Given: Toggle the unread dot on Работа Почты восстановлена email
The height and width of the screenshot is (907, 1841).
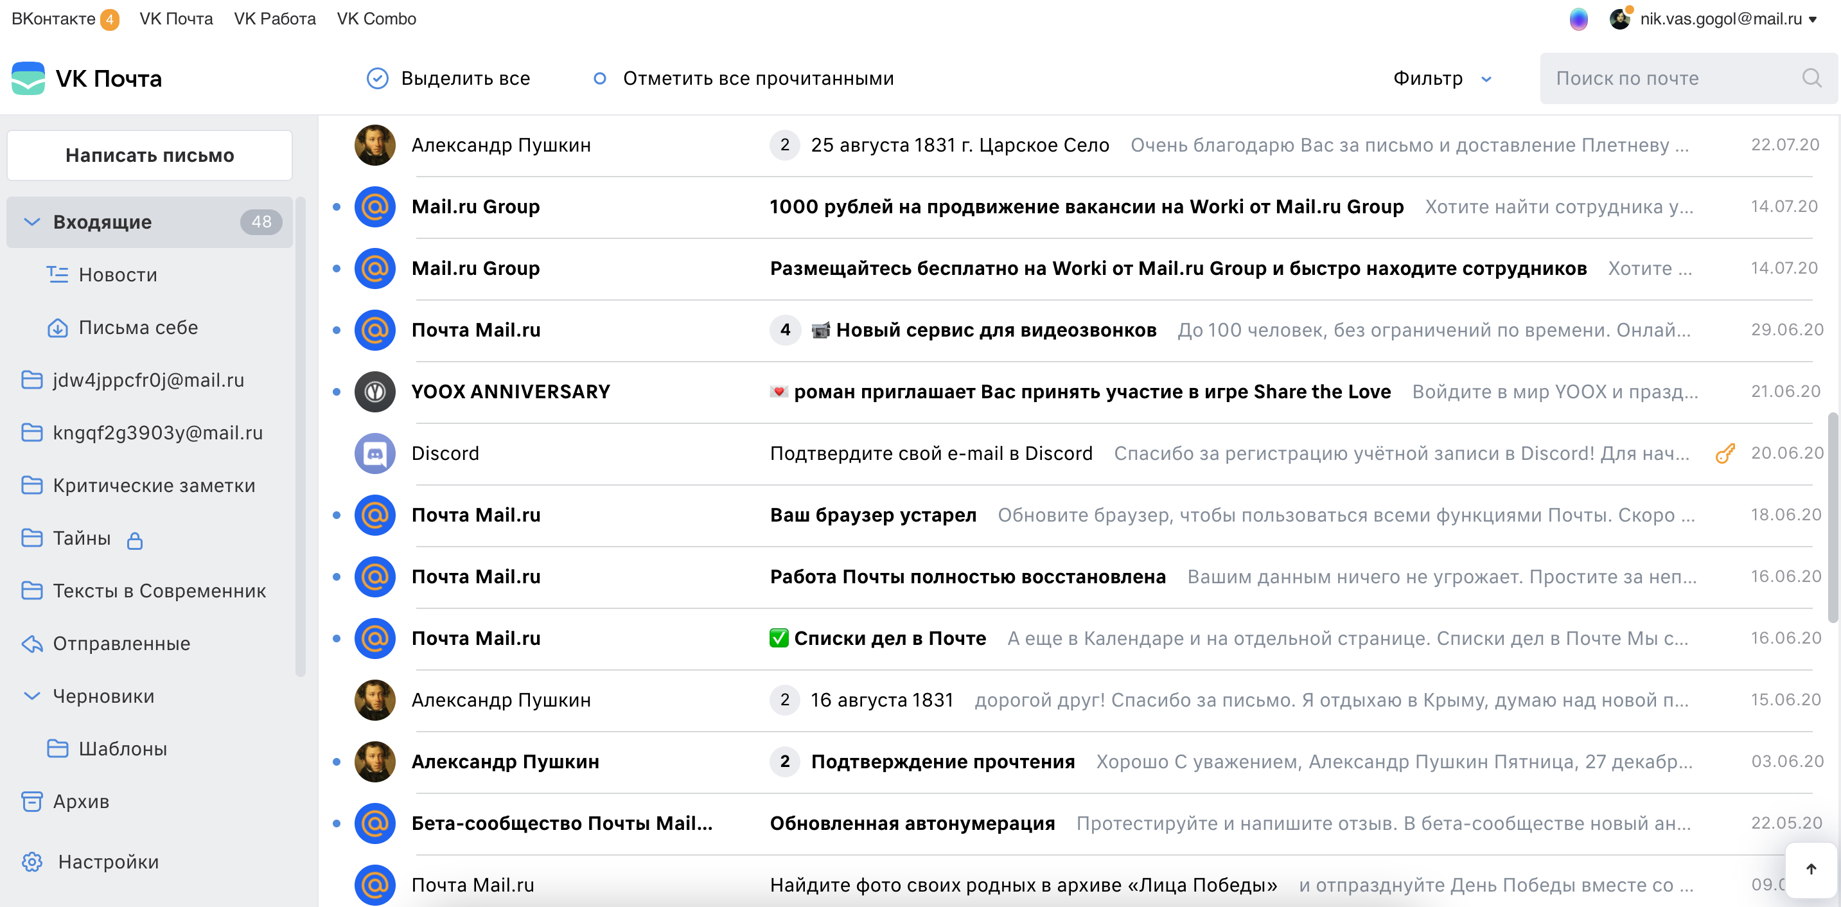Looking at the screenshot, I should [337, 577].
